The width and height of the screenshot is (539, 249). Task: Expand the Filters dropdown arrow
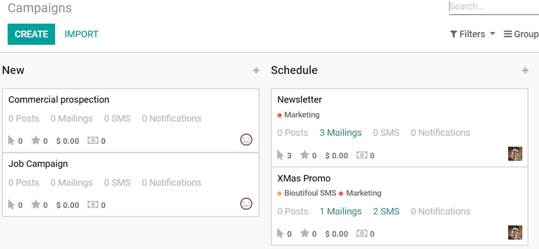[x=492, y=34]
